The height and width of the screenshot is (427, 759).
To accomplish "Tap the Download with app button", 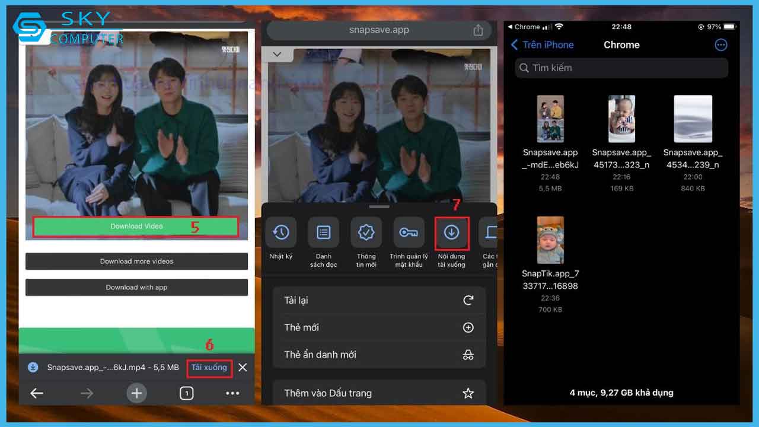I will coord(136,287).
